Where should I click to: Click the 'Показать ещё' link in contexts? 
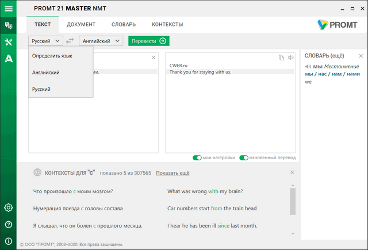(x=172, y=173)
